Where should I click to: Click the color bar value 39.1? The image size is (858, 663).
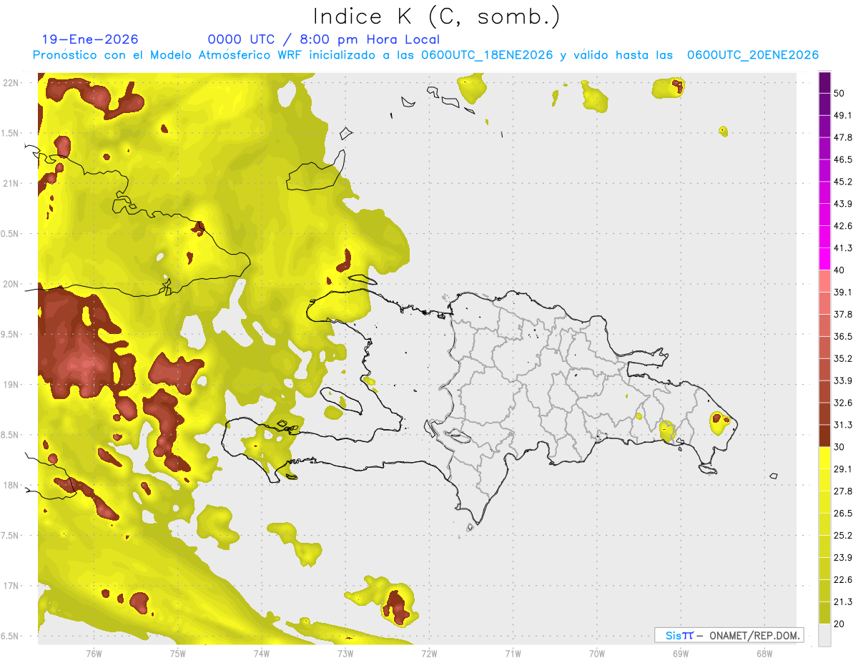coord(843,292)
